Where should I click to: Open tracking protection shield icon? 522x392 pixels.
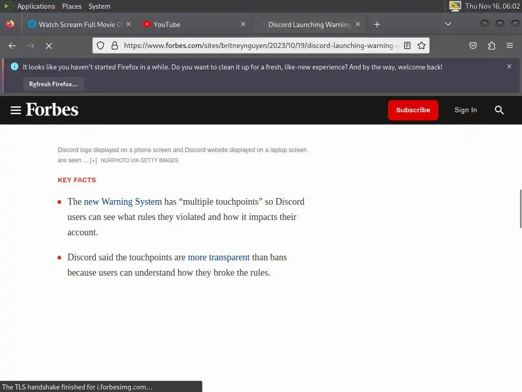tap(100, 45)
